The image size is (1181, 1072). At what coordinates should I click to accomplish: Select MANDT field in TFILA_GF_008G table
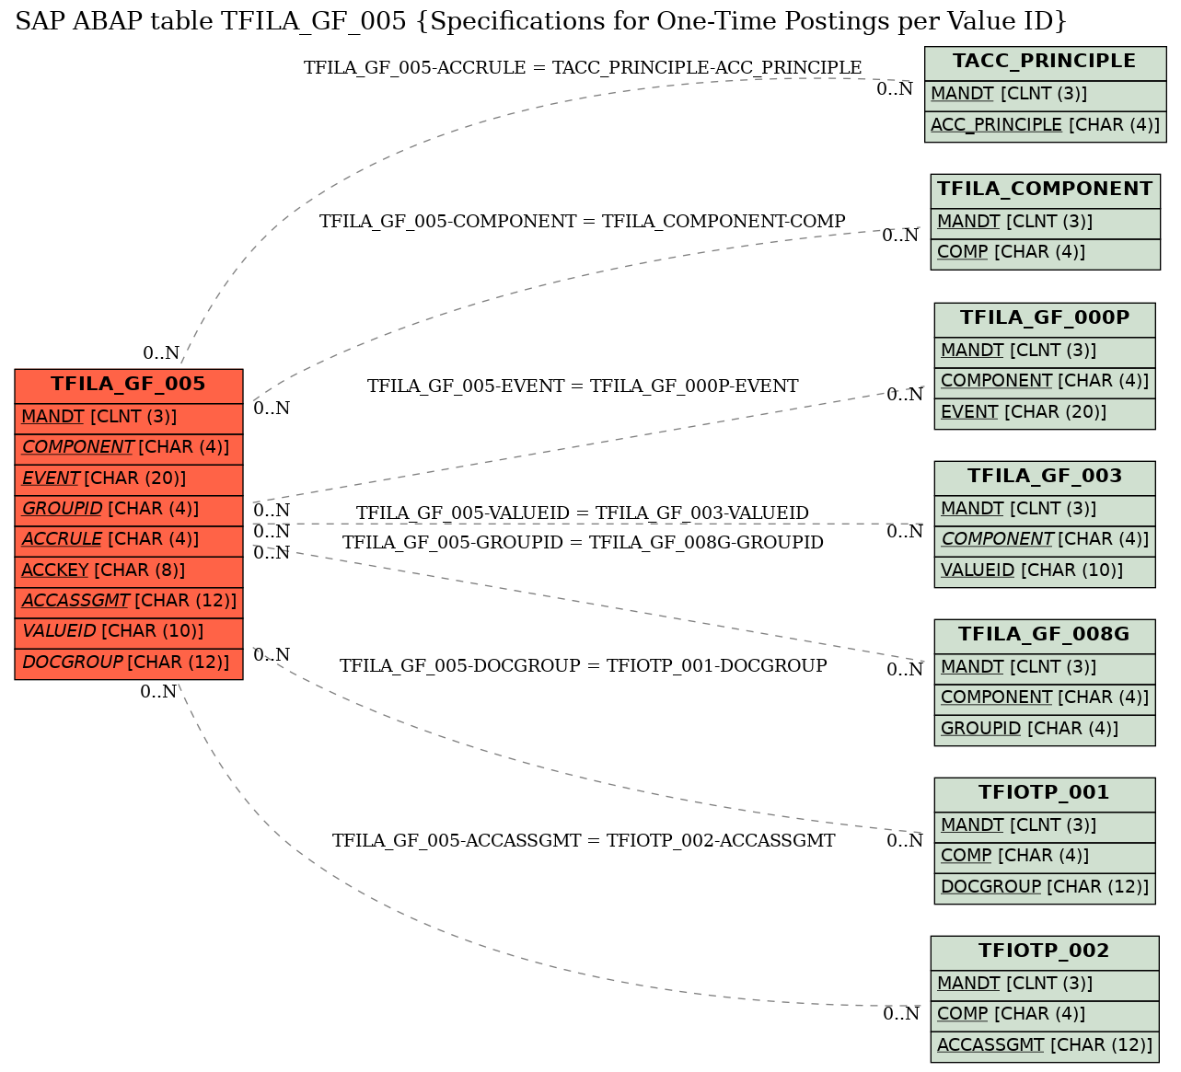tap(1045, 668)
